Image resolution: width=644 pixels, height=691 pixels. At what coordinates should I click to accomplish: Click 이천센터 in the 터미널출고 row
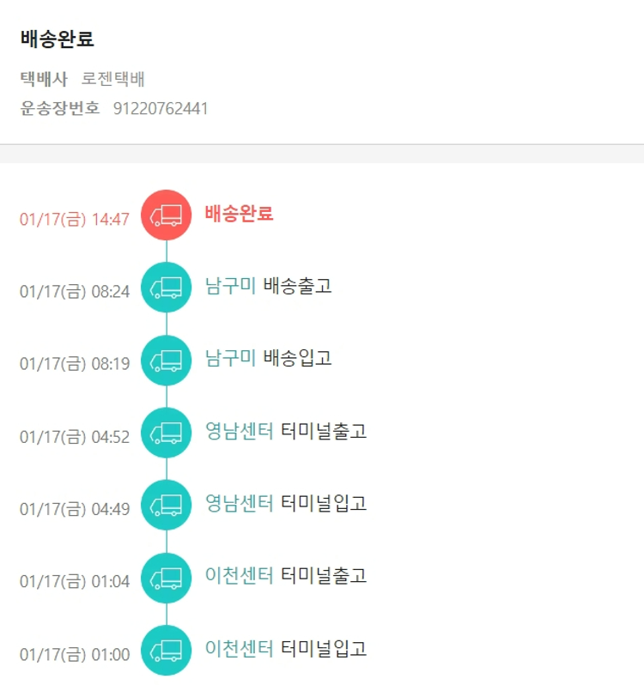(x=240, y=576)
